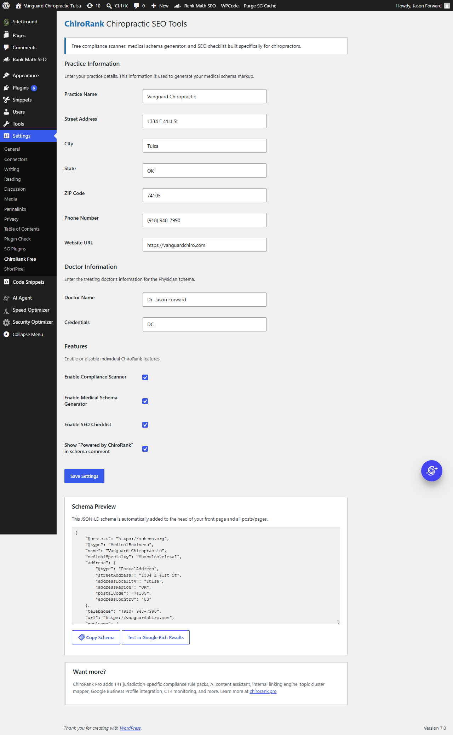Toggle Enable Medical Schema Generator checkbox

tap(145, 401)
